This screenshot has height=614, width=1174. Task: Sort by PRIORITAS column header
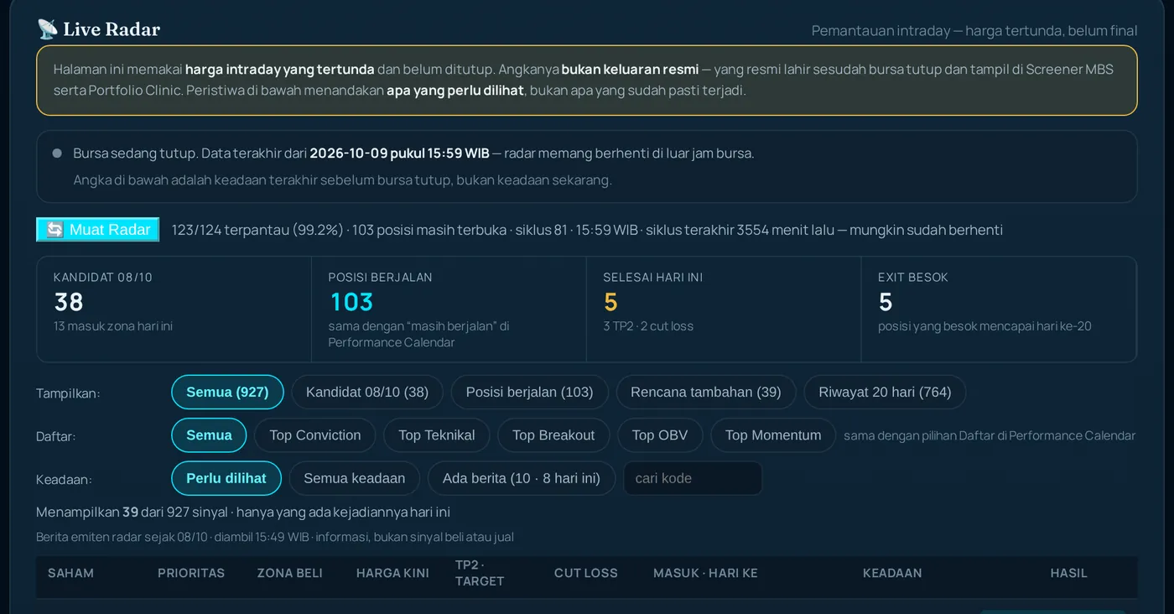click(191, 573)
